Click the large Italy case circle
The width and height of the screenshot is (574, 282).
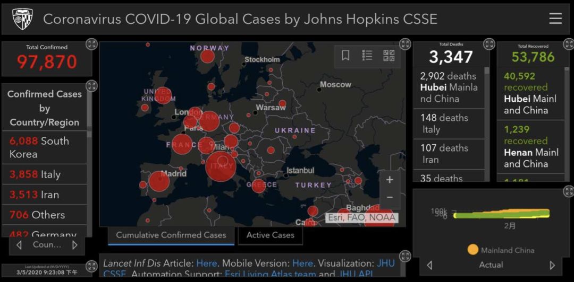[221, 166]
